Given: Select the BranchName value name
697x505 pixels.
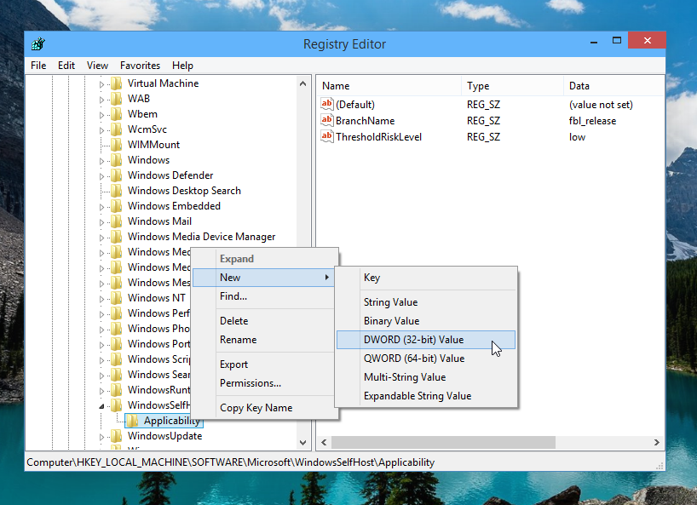Looking at the screenshot, I should [x=365, y=121].
